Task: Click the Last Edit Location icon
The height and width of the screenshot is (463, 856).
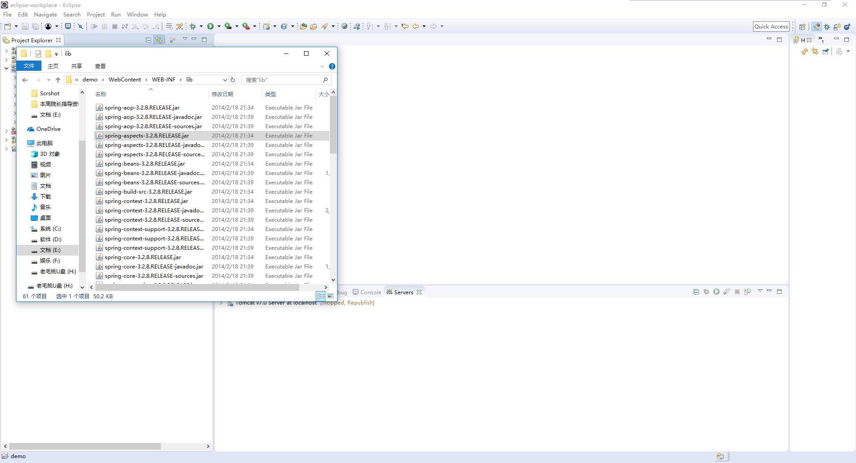Action: 405,26
